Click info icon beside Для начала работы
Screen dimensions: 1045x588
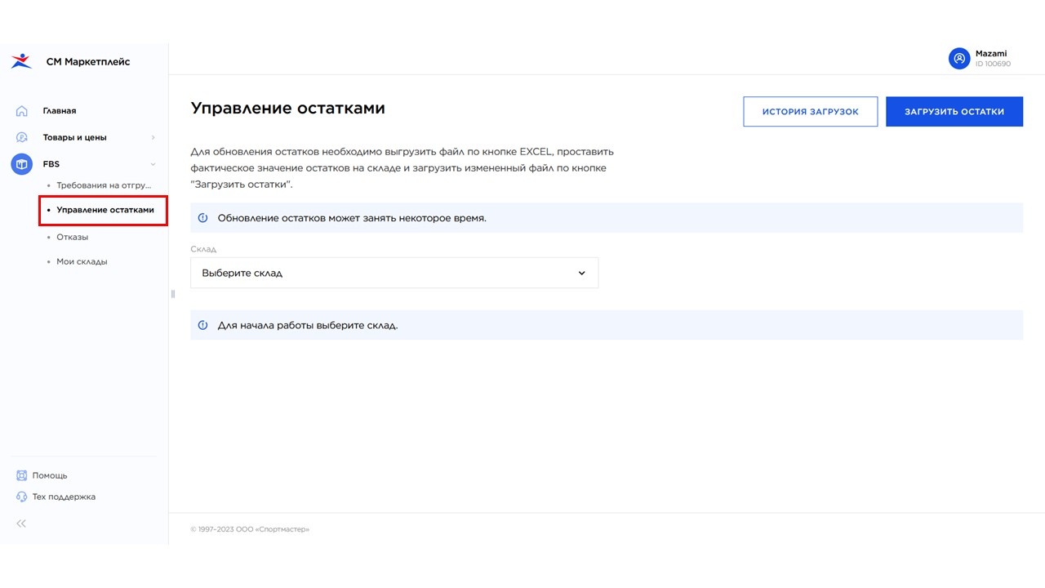coord(203,325)
